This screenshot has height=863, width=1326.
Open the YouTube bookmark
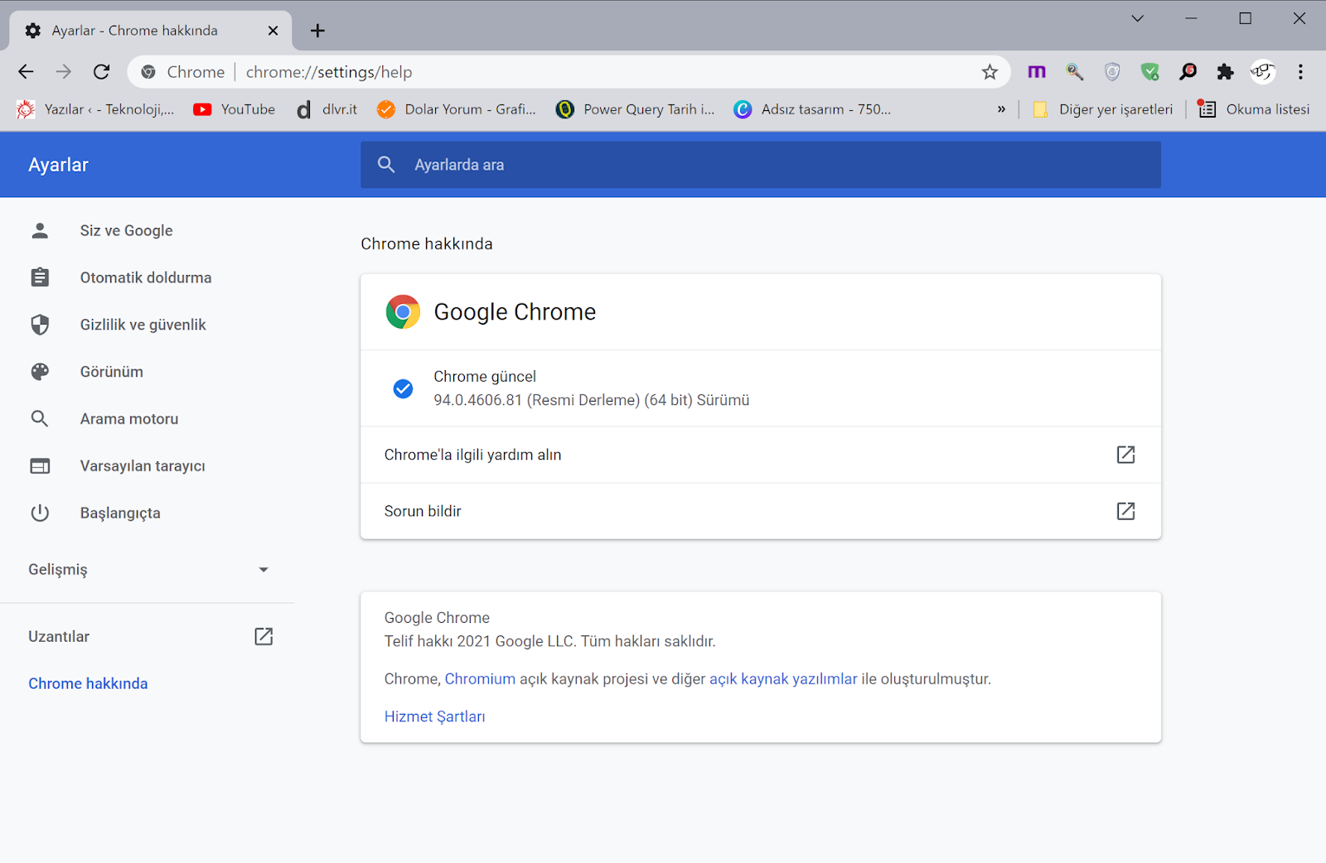234,109
